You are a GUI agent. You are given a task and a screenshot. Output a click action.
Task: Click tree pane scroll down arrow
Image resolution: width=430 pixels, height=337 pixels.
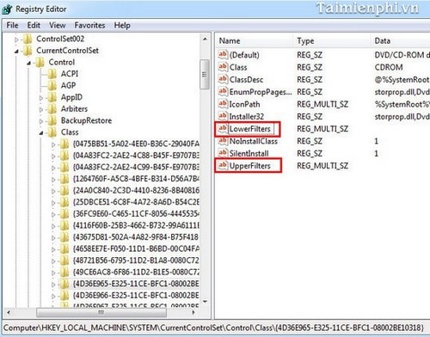tap(205, 302)
